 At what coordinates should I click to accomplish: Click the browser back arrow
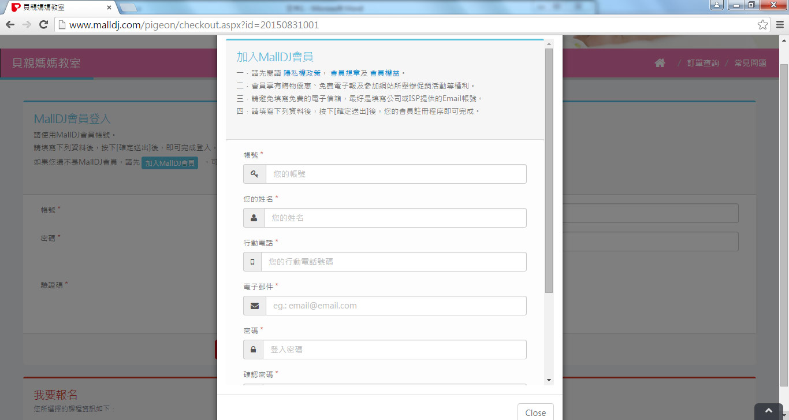click(x=10, y=25)
